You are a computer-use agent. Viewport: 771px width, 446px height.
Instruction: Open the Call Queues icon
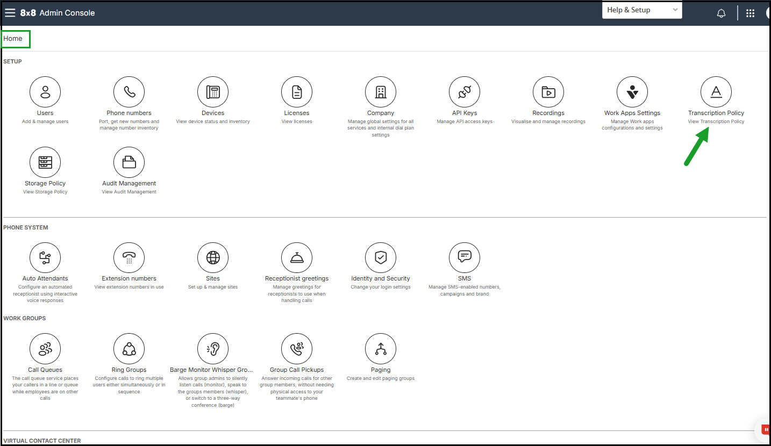[45, 349]
